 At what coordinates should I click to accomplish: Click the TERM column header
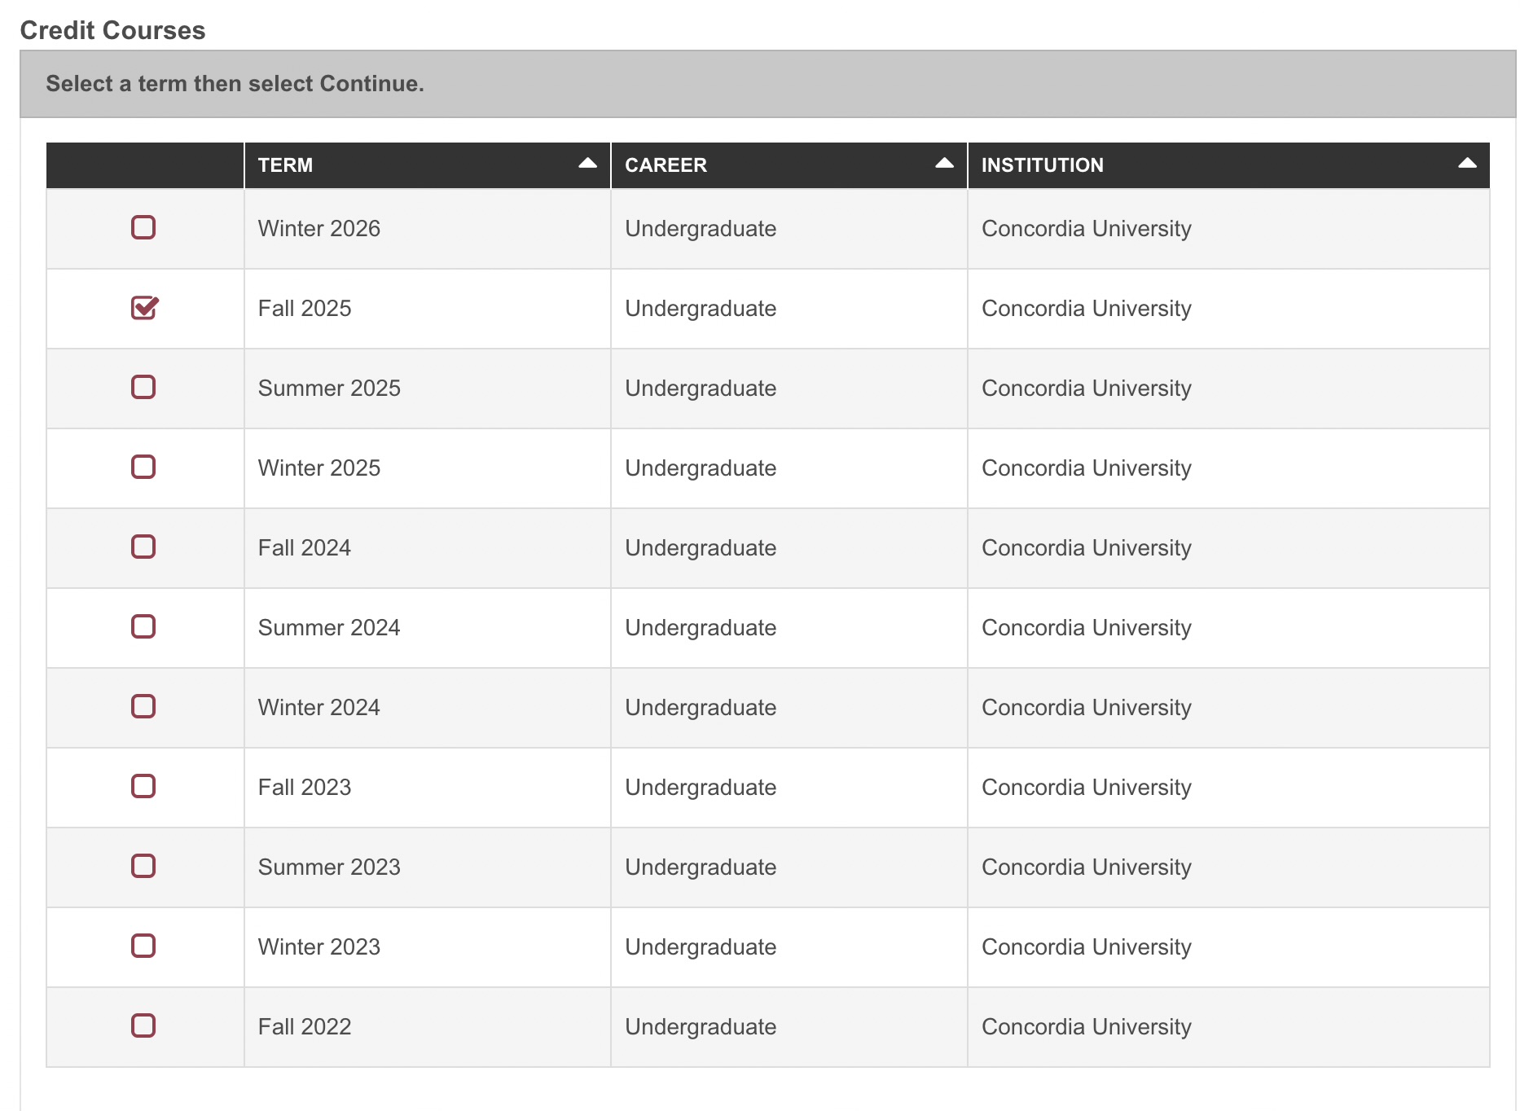coord(285,165)
